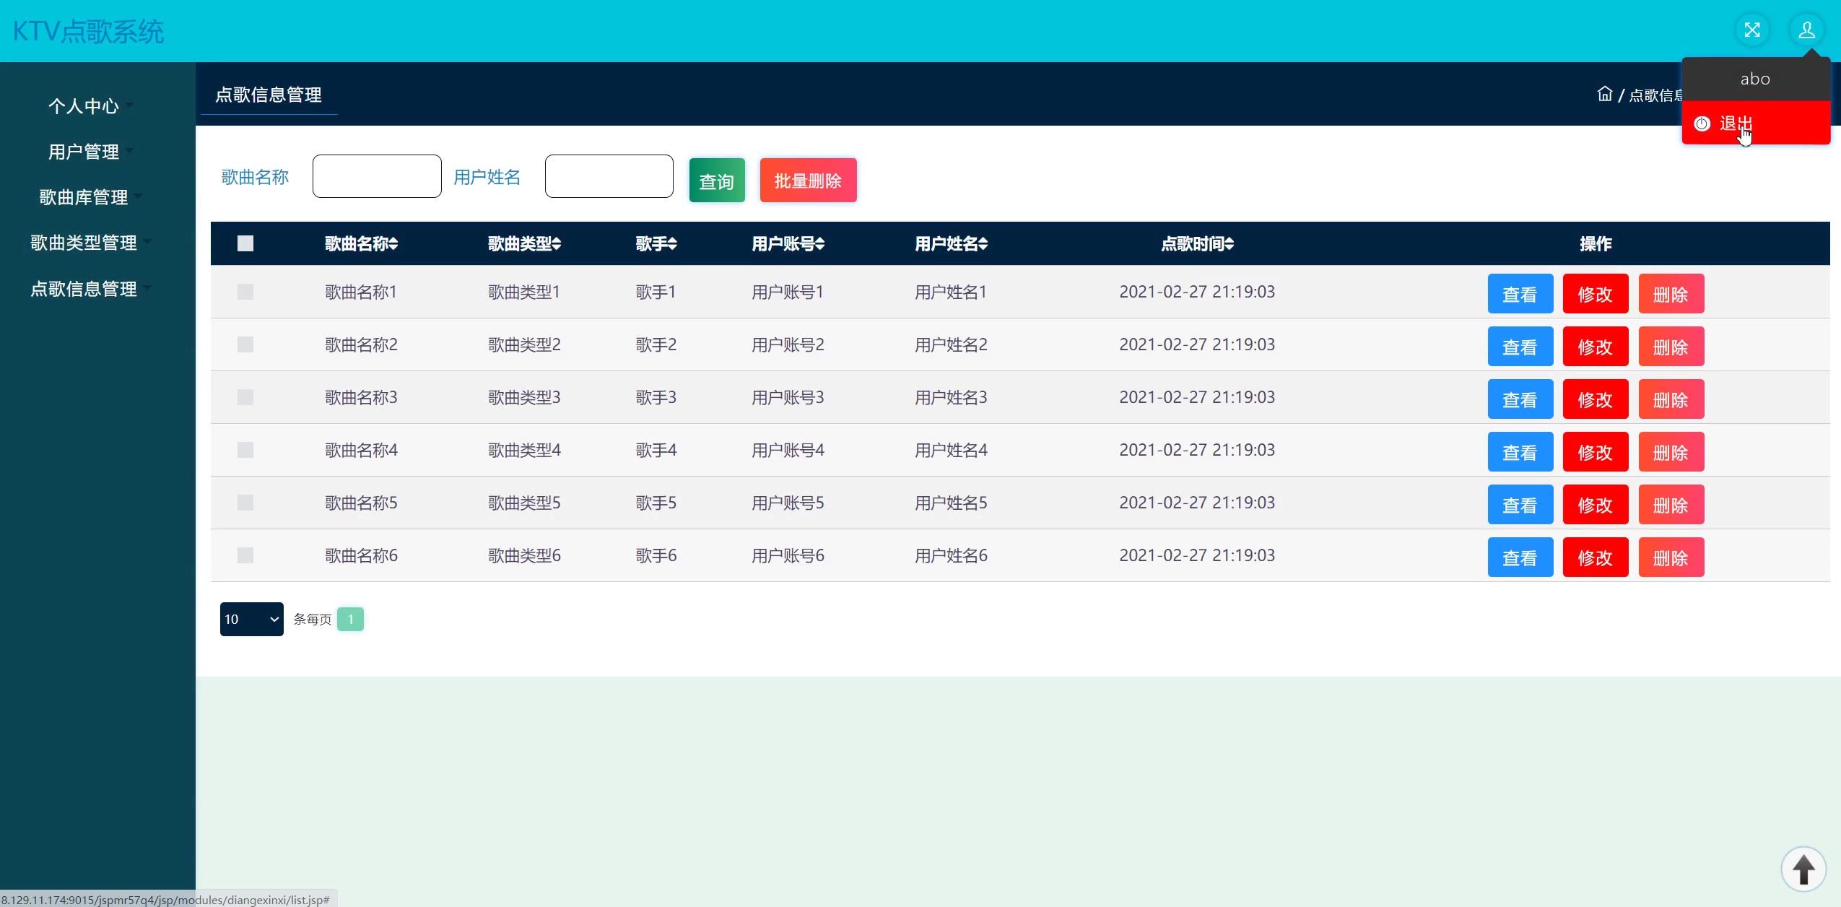This screenshot has height=907, width=1841.
Task: Go to pagination page 1
Action: 350,619
